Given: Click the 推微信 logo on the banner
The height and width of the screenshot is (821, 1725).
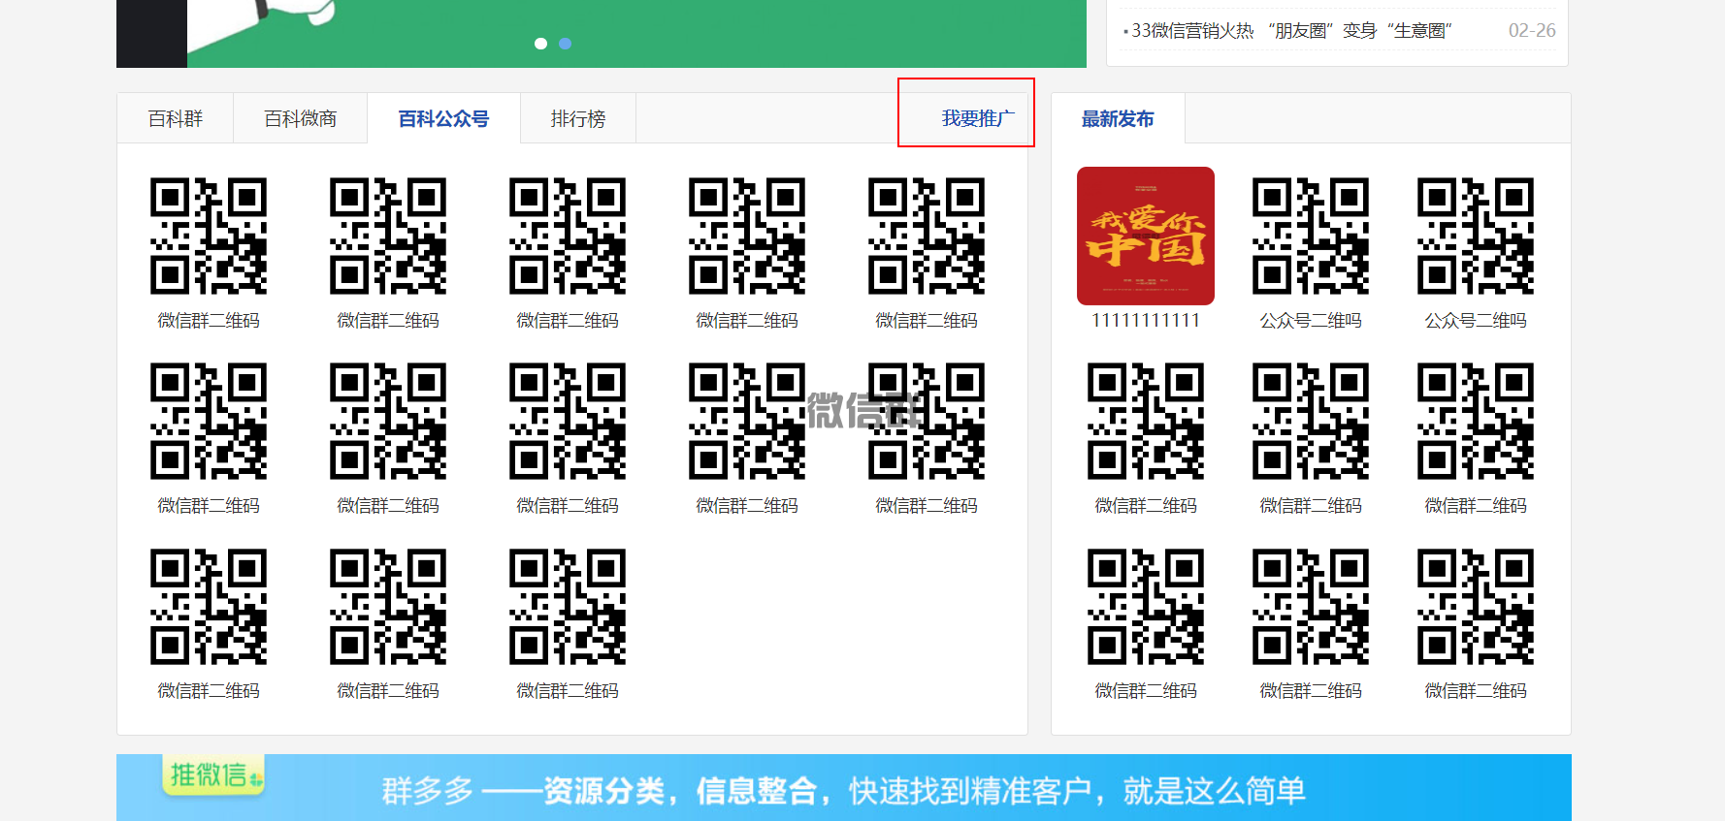Looking at the screenshot, I should [x=212, y=775].
